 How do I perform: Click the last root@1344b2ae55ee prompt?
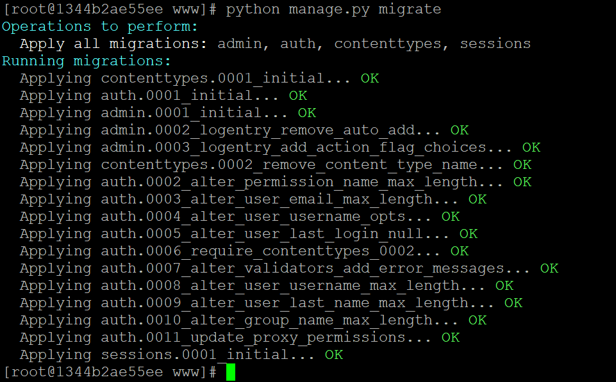tap(109, 371)
